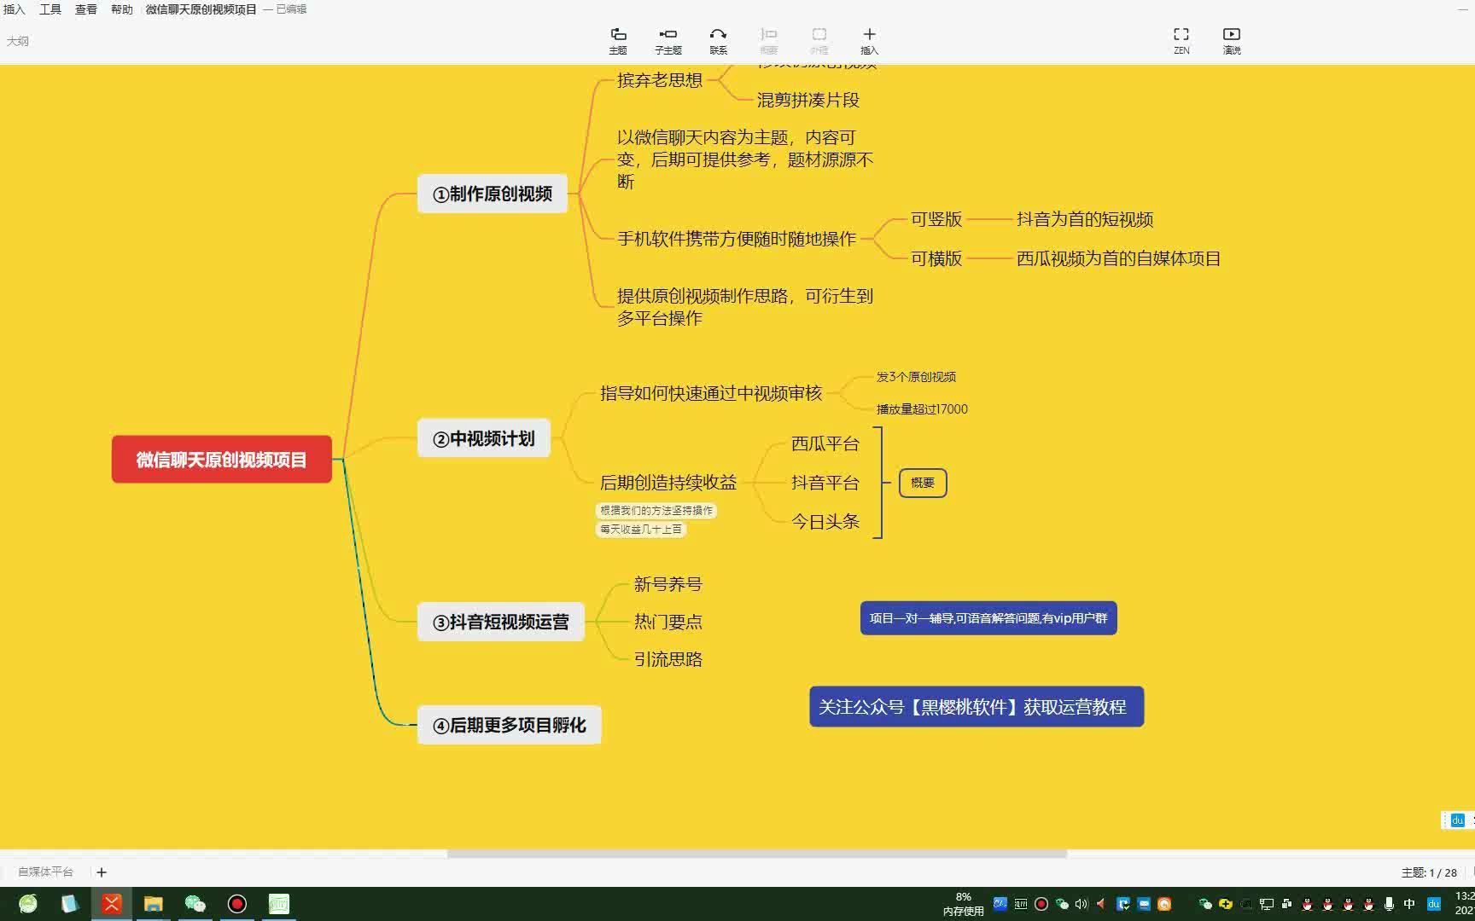This screenshot has width=1475, height=921.
Task: Select the blue 项目一对一辅导 floating topic
Action: pos(988,618)
